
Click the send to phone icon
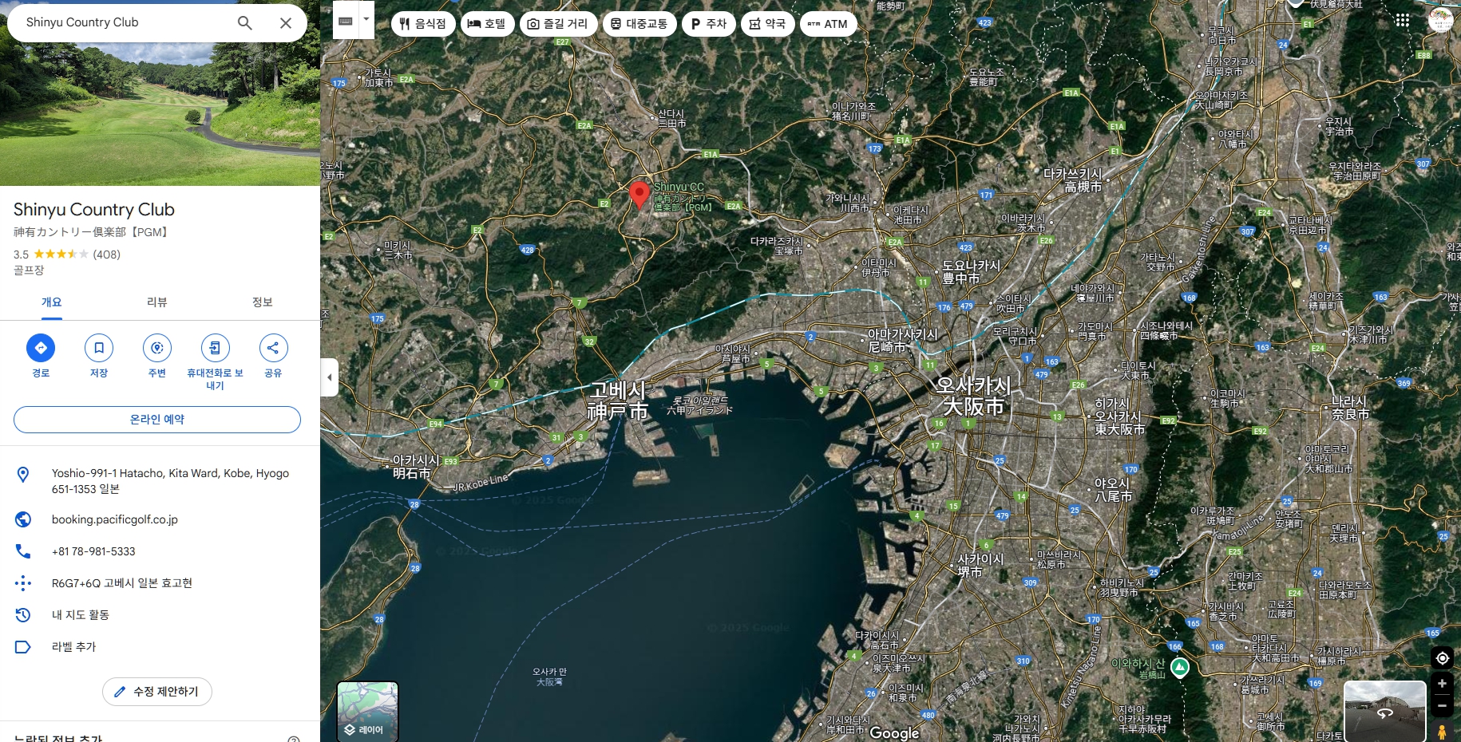click(216, 348)
